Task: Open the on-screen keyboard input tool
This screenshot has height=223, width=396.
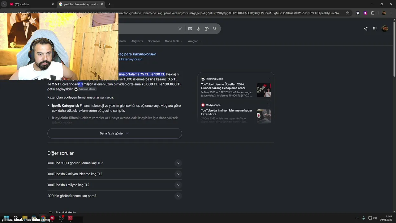Action: click(190, 29)
